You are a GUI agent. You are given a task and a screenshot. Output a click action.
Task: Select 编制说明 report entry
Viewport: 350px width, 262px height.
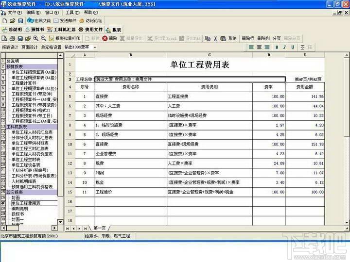coord(19,209)
